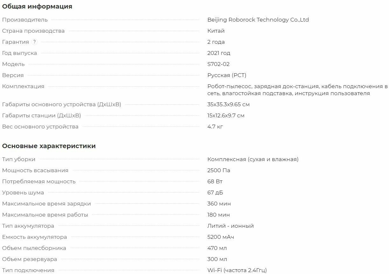Screen dimensions: 389x274
Task: Click the station dimensions value '15x12.6x9.7 см'
Action: (226, 115)
